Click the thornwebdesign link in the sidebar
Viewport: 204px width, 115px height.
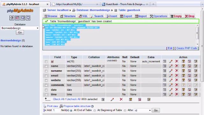click(11, 41)
